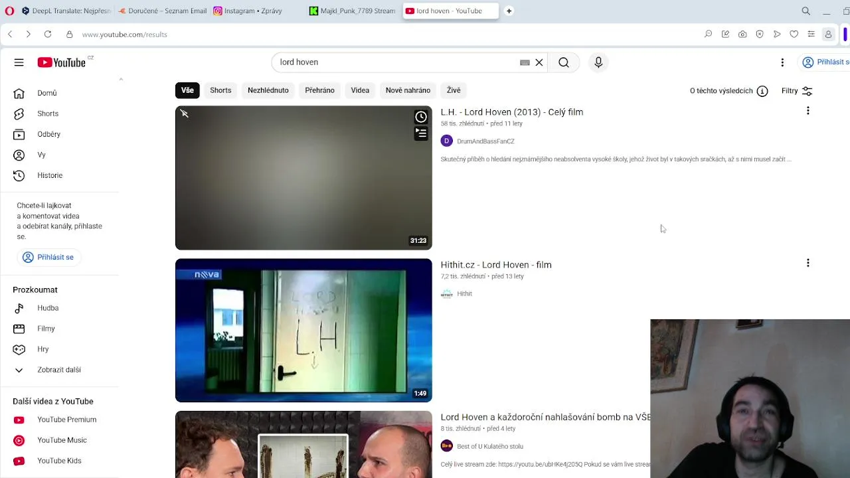Select the Nově nahráno filter chip
The height and width of the screenshot is (478, 850).
click(x=408, y=90)
